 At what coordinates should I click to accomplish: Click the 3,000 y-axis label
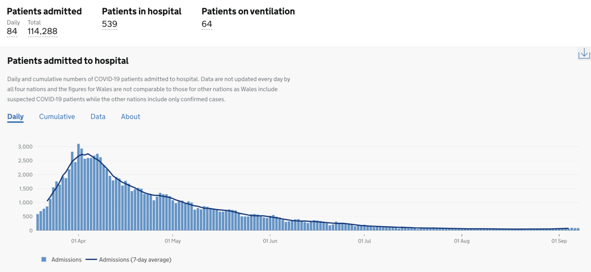click(25, 146)
